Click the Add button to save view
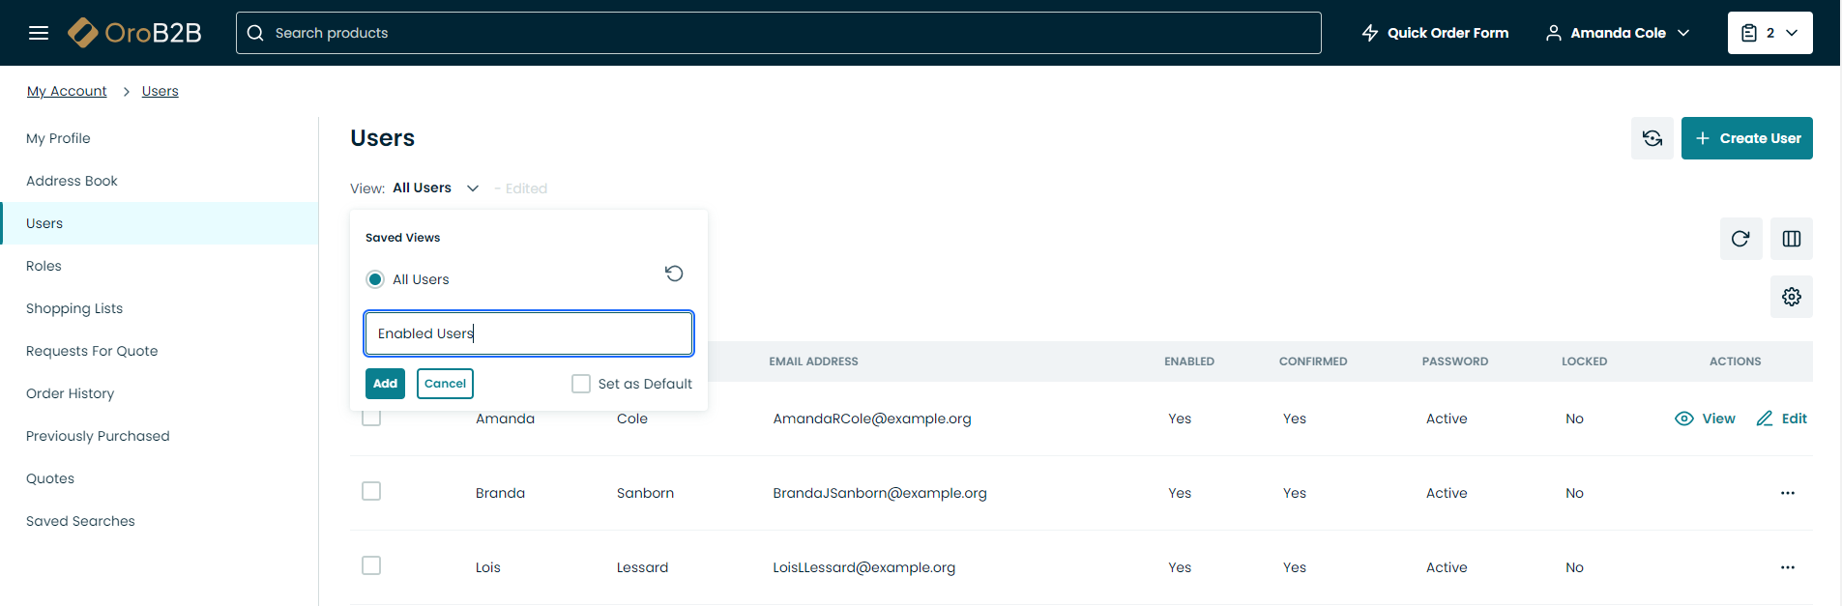1842x606 pixels. pyautogui.click(x=385, y=384)
